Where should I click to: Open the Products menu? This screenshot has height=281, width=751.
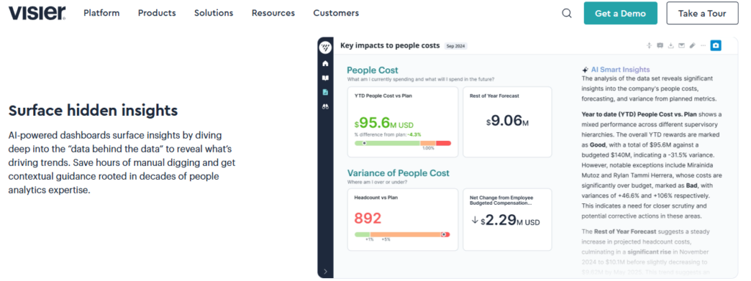(157, 13)
